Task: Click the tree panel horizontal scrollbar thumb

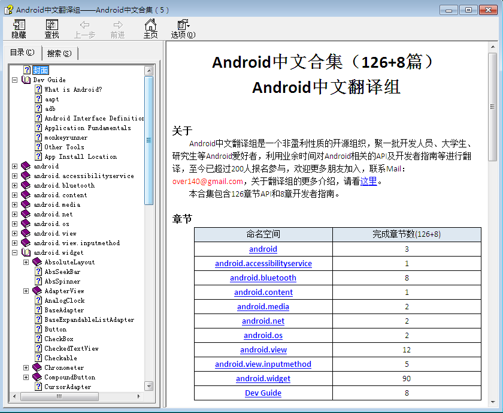Action: [x=59, y=396]
